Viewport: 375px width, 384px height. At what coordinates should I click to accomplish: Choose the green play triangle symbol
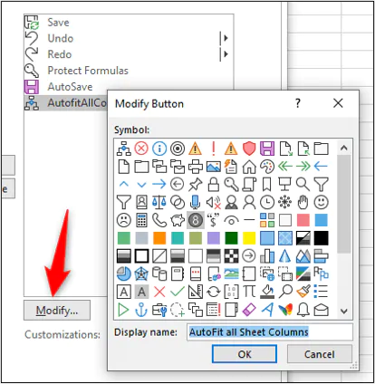(123, 310)
